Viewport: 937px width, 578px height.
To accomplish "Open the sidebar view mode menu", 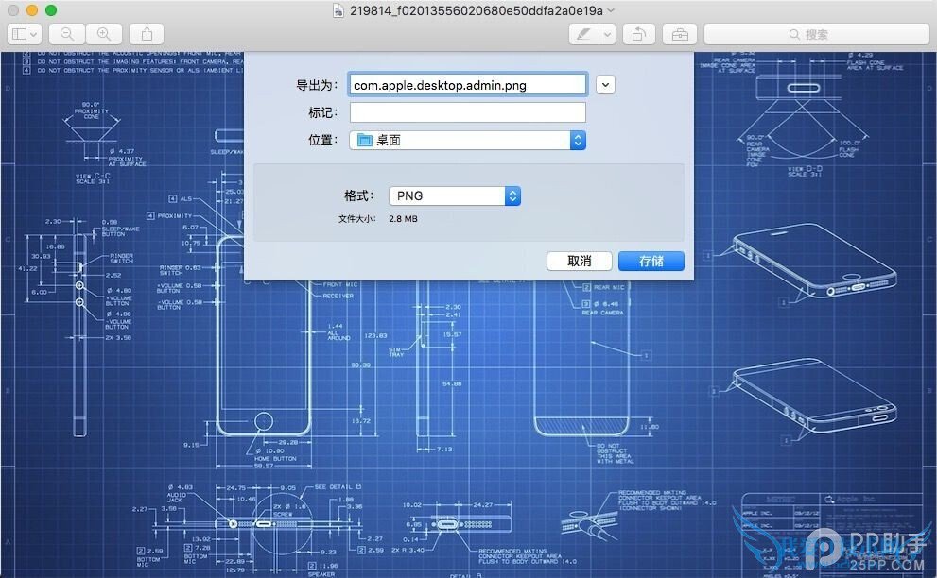I will click(x=24, y=34).
